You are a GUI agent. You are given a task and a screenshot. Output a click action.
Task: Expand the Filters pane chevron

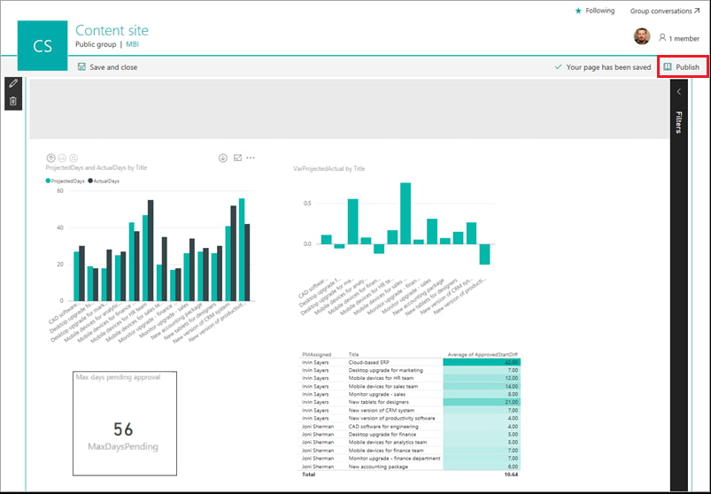[x=679, y=91]
